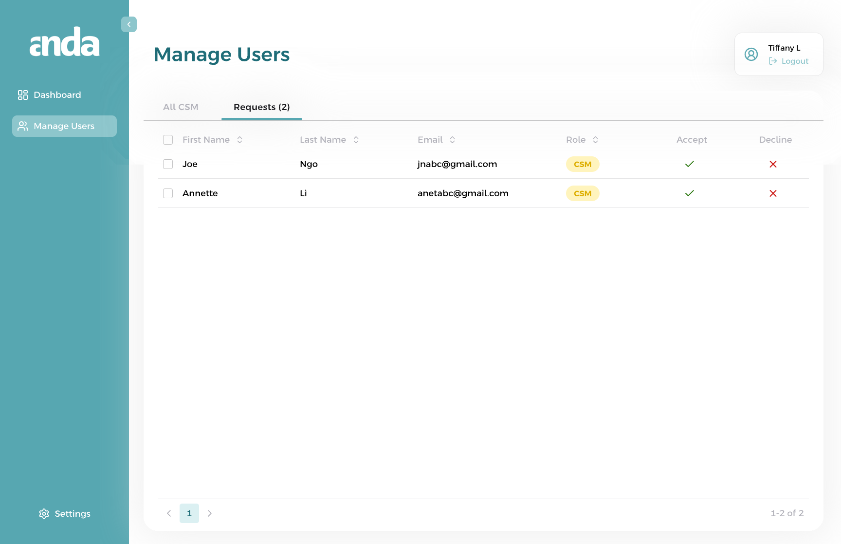The height and width of the screenshot is (544, 841).
Task: Select Annette's row checkbox
Action: click(168, 193)
